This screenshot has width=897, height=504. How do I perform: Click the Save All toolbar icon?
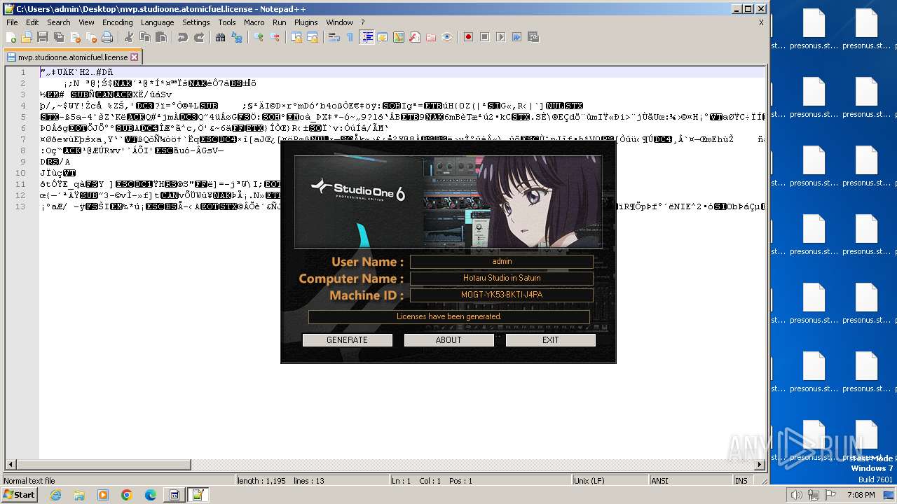click(x=59, y=37)
